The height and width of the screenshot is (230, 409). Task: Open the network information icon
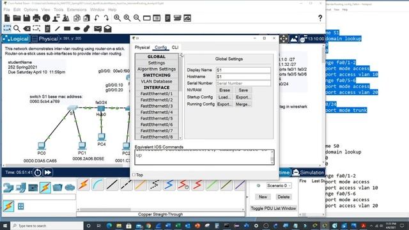pyautogui.click(x=46, y=18)
